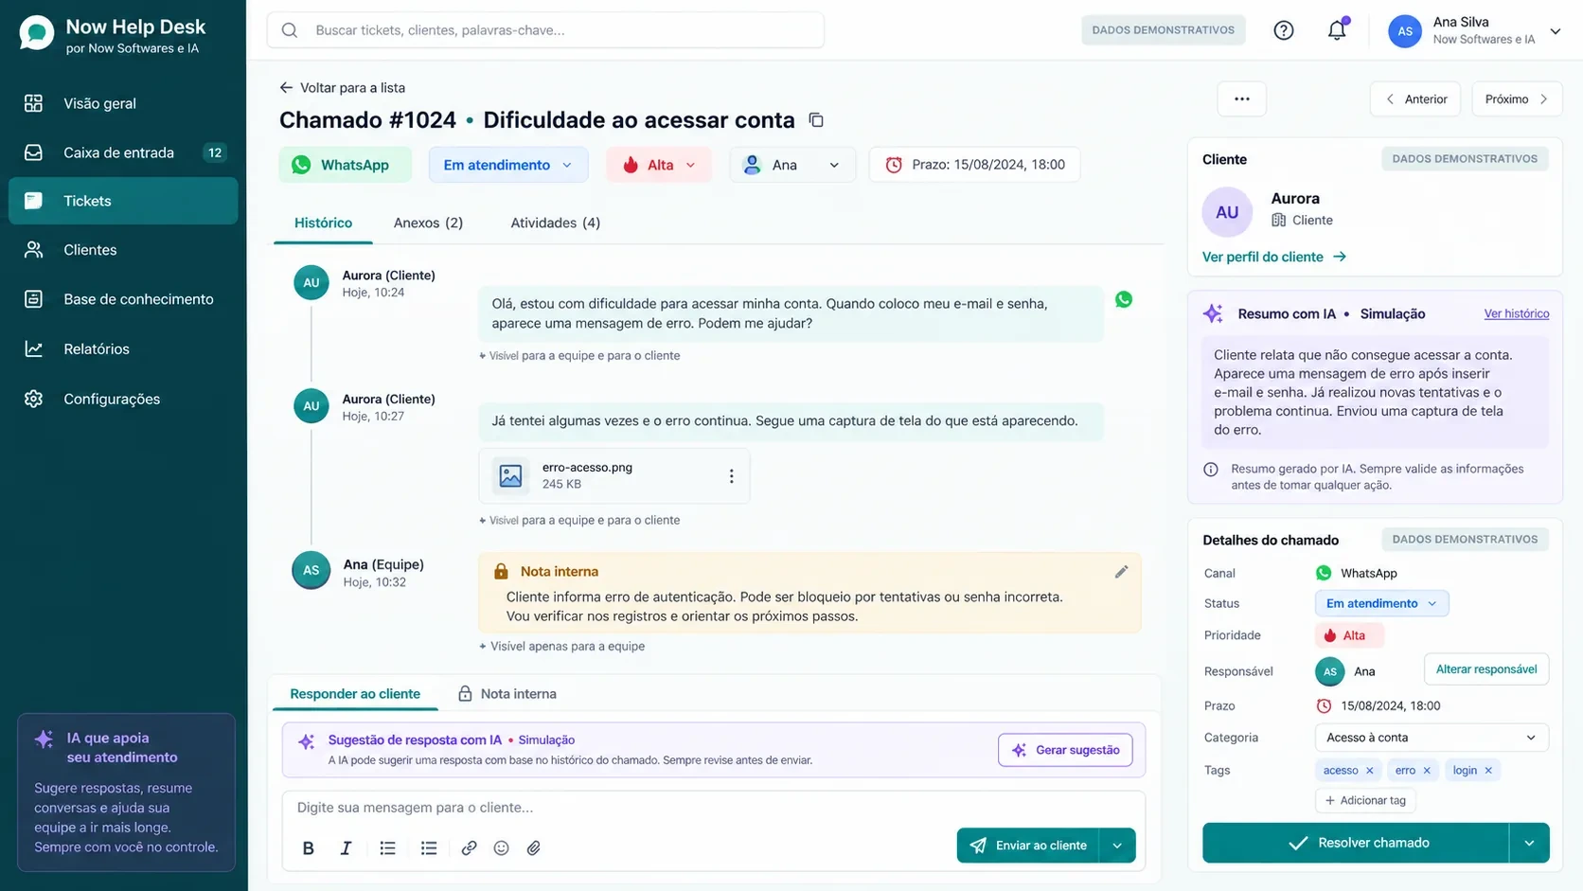Click Adicionar tag button

1365,800
